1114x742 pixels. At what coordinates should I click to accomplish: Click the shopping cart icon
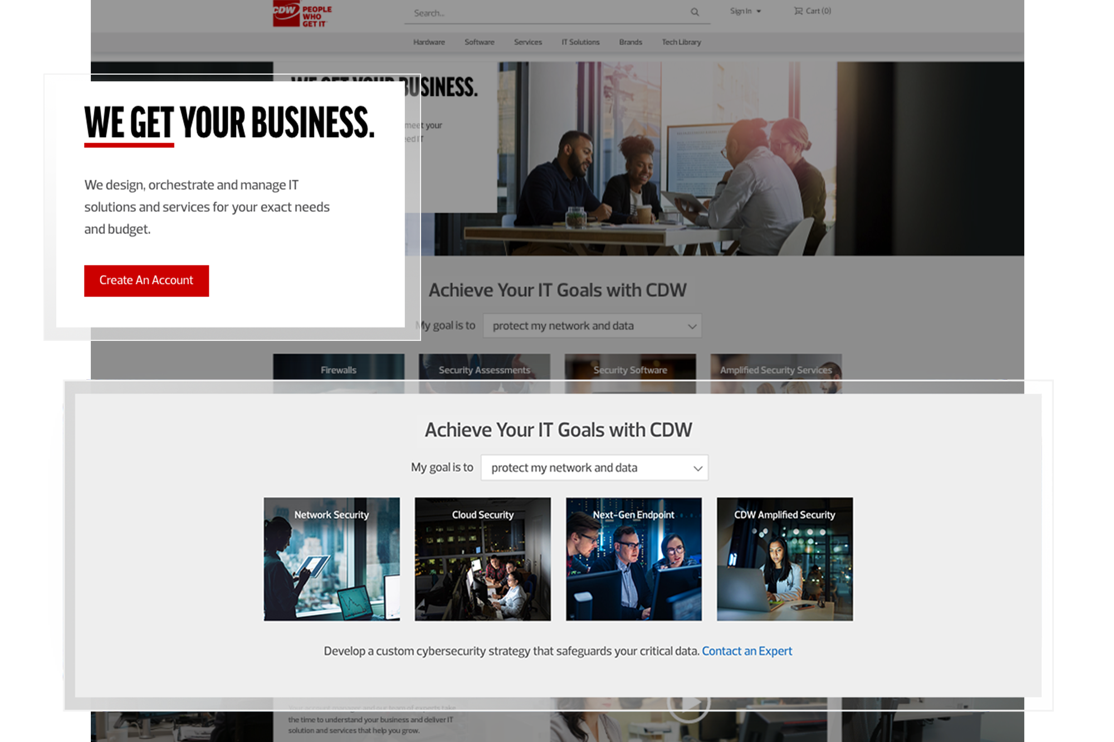click(798, 11)
